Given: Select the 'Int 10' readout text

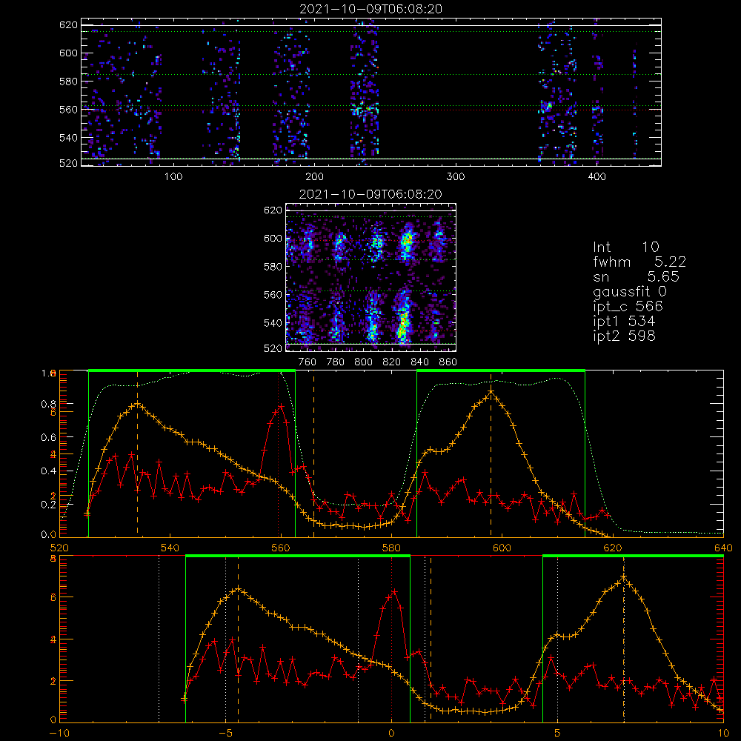Looking at the screenshot, I should click(x=625, y=247).
